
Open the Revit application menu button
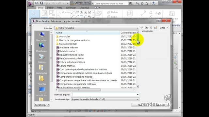[30, 4]
